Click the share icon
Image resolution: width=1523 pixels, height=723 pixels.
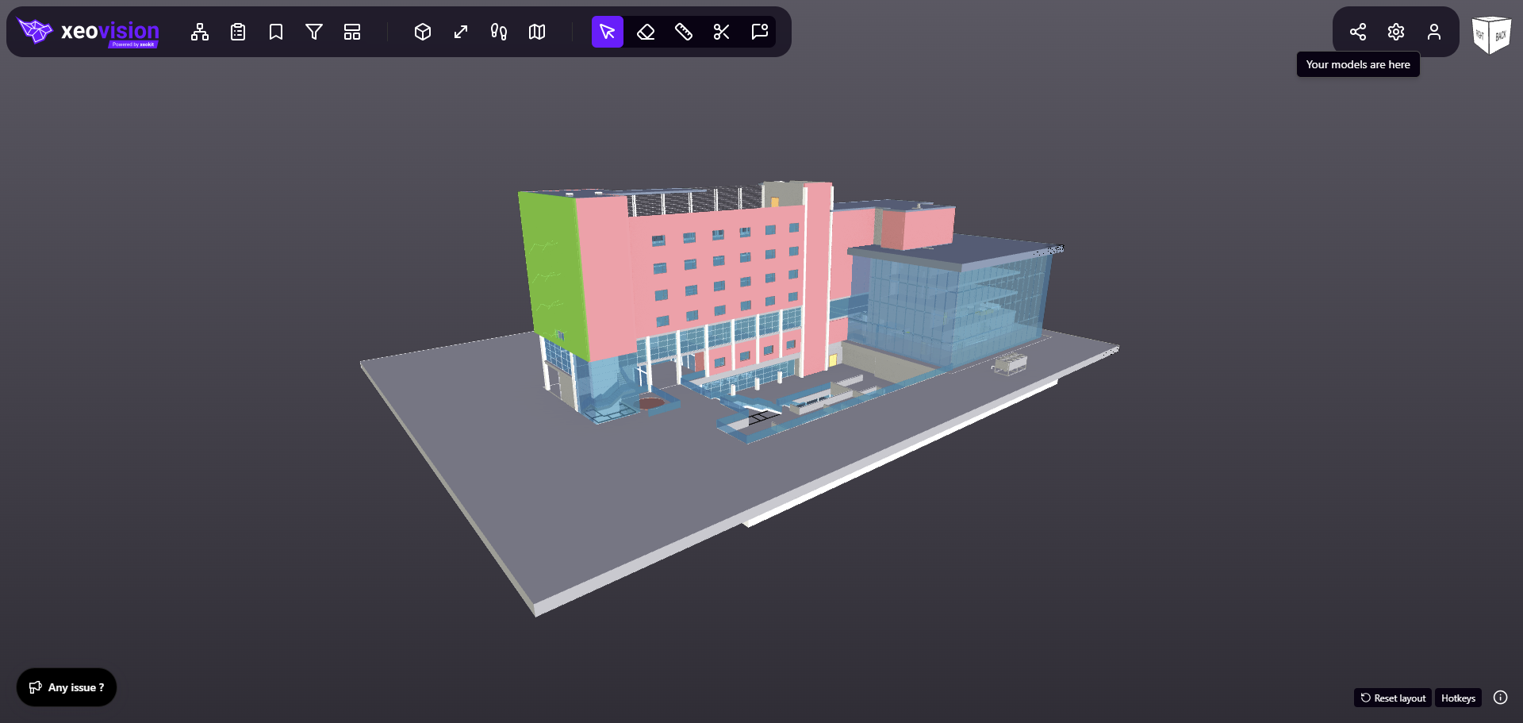1358,32
